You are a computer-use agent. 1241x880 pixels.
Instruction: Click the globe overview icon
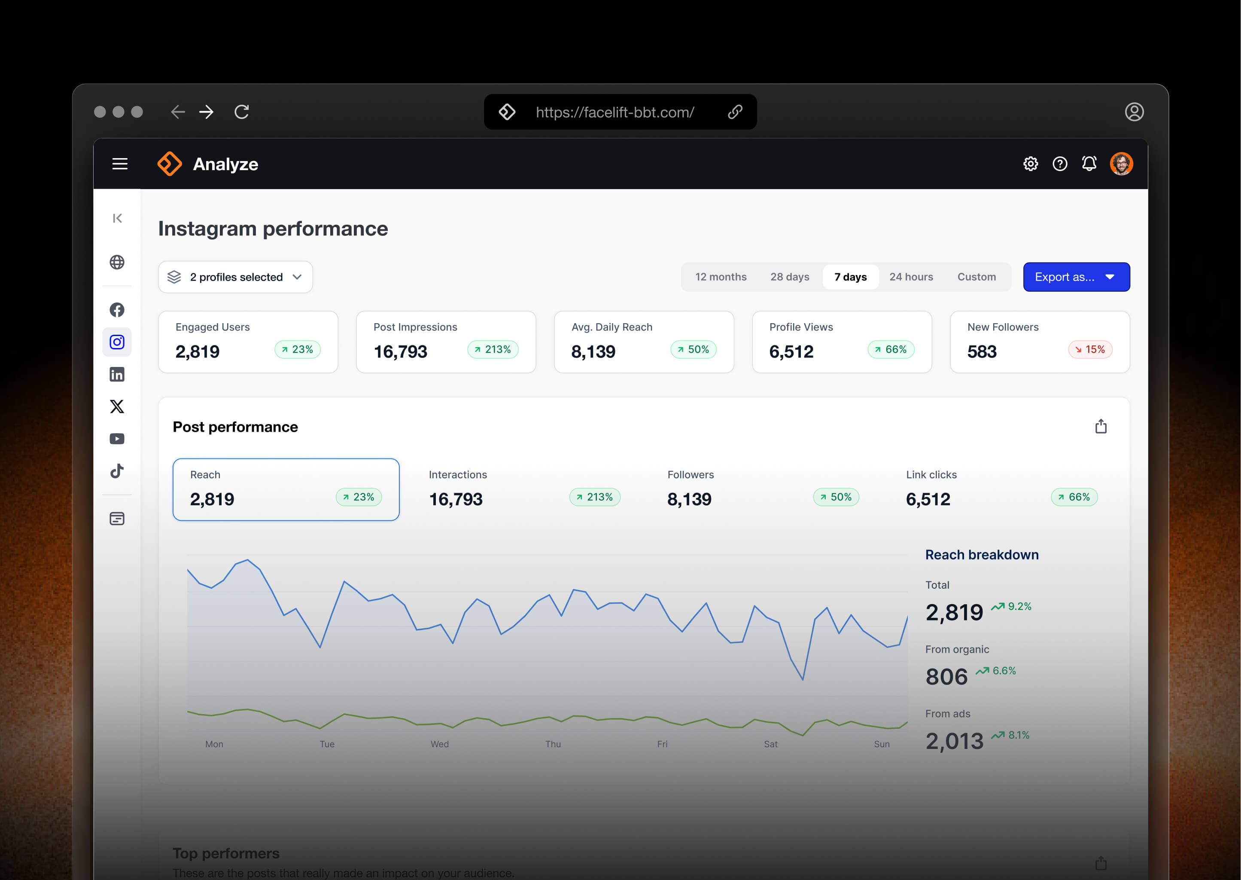[117, 262]
